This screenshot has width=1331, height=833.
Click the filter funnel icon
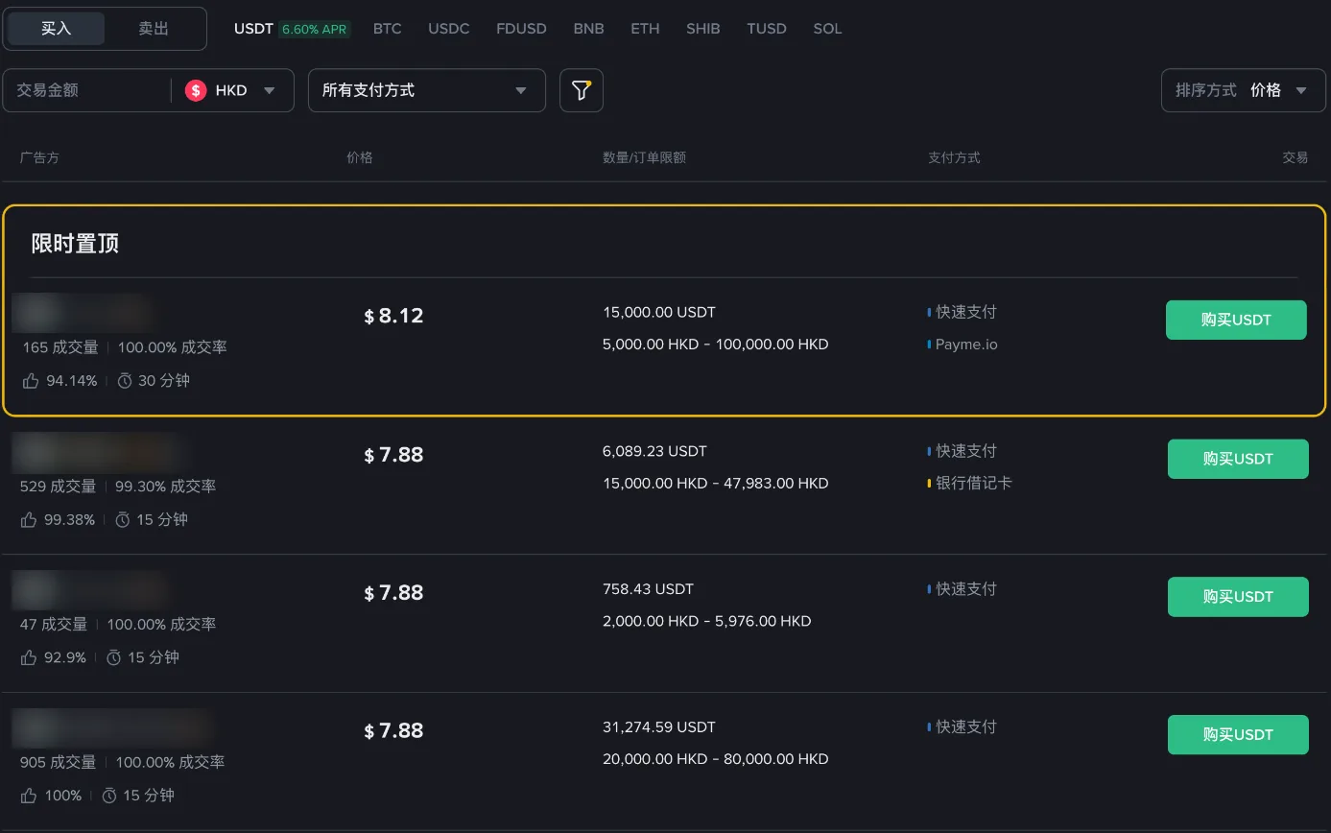click(x=581, y=90)
